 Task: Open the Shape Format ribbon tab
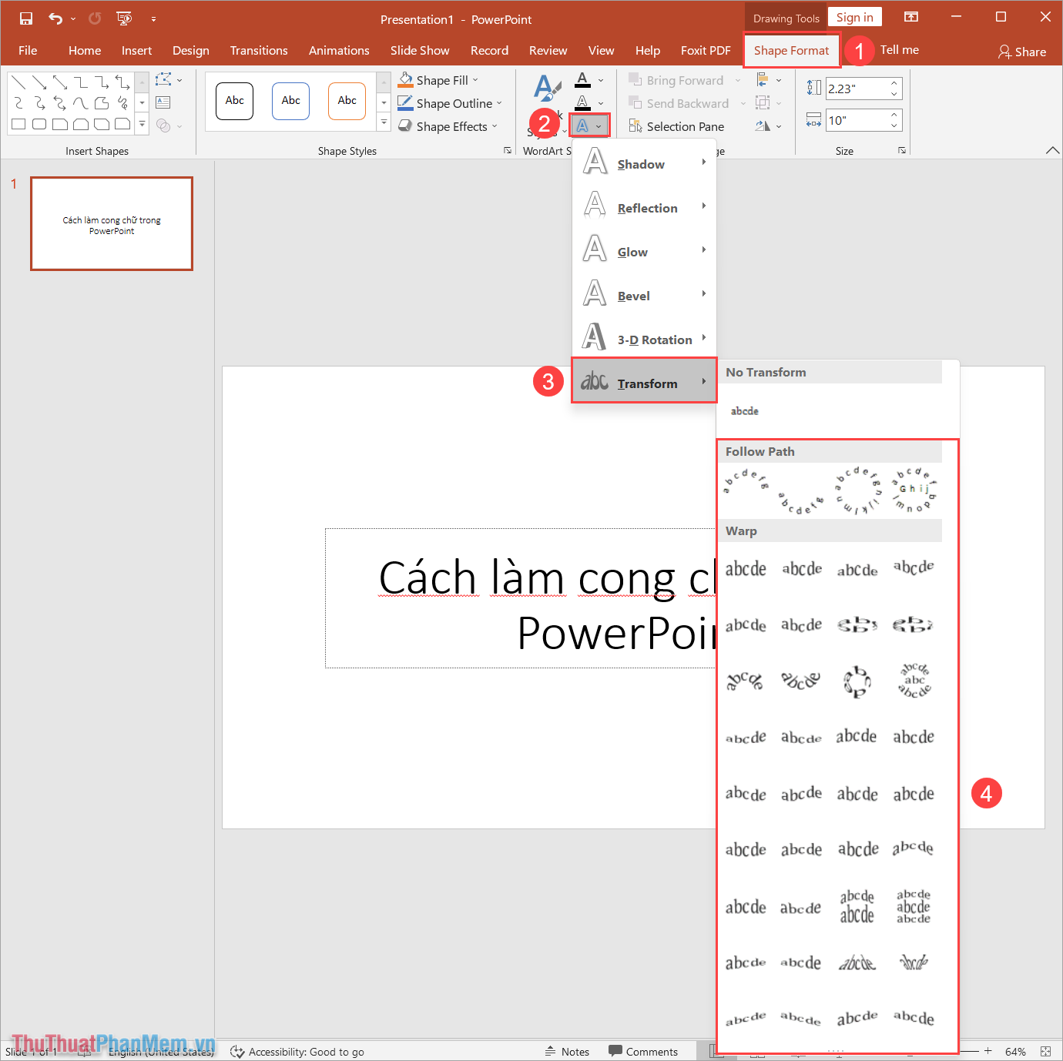pyautogui.click(x=791, y=50)
